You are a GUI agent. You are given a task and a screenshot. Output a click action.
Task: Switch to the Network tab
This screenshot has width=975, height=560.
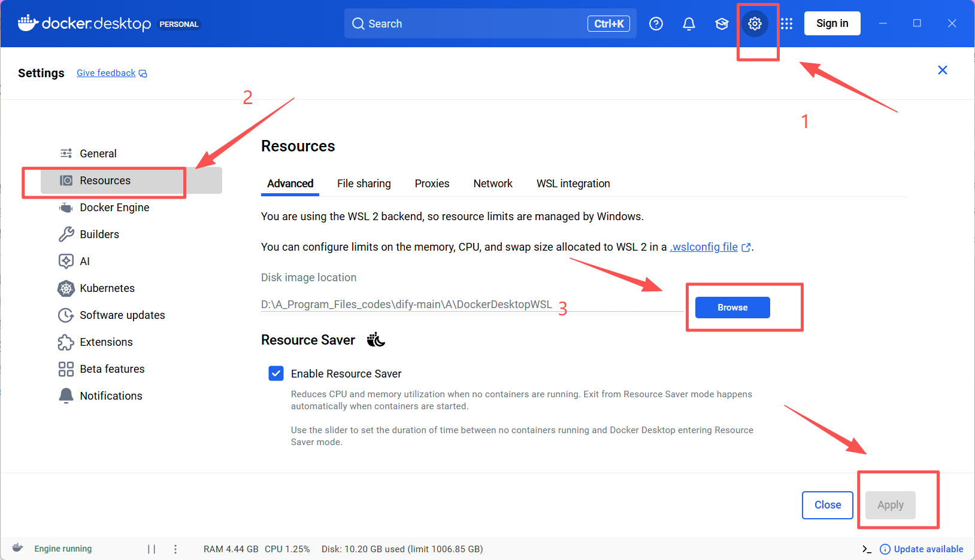(493, 184)
